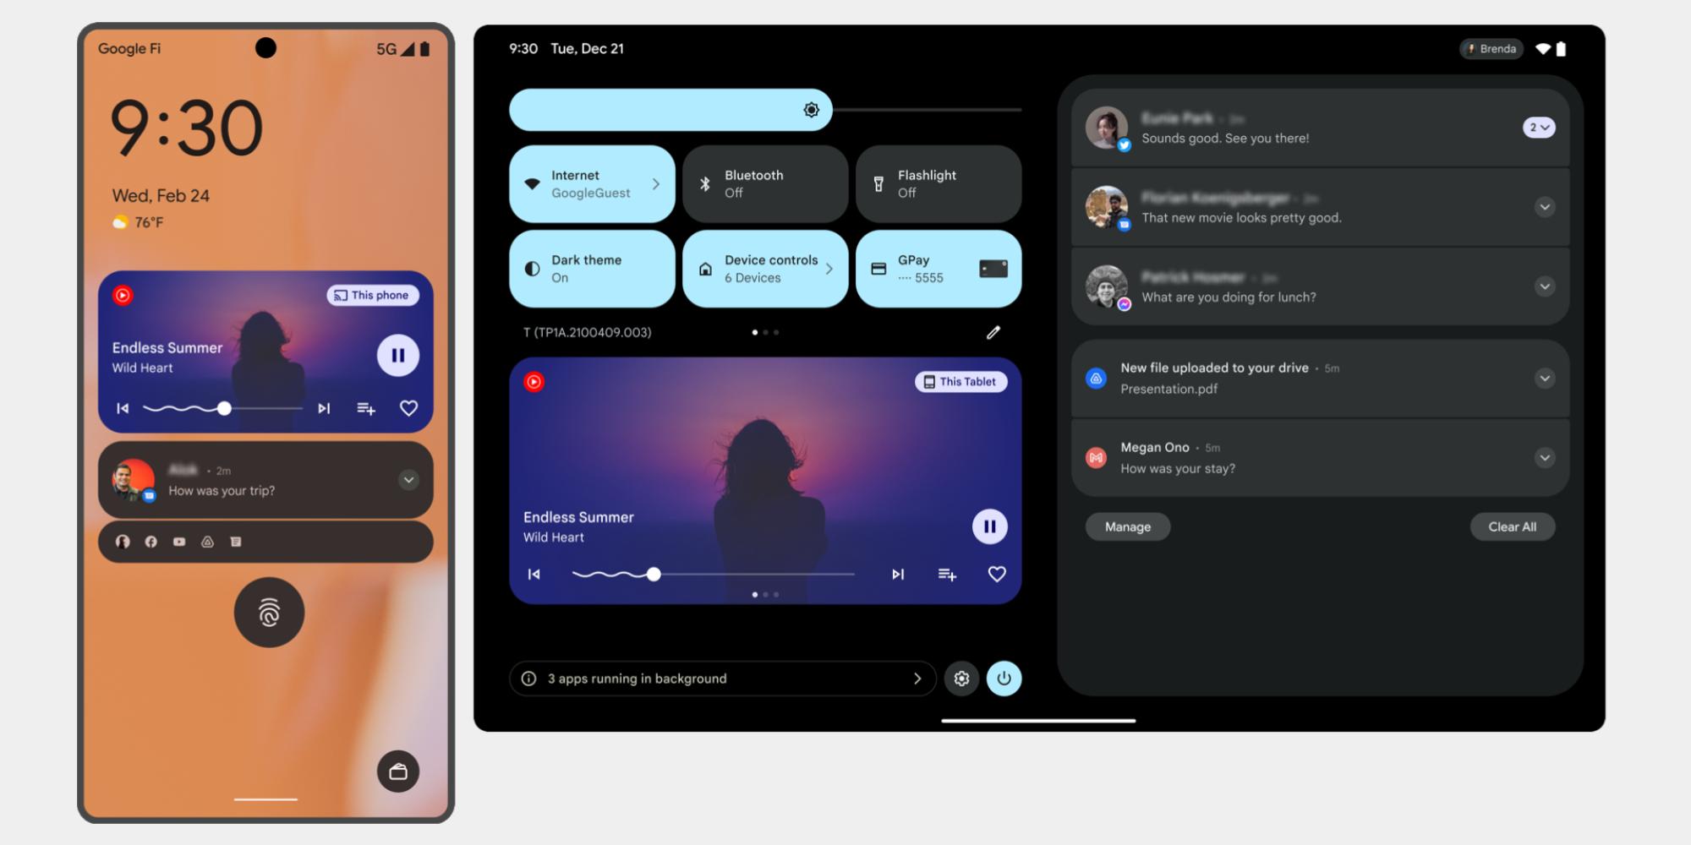This screenshot has height=845, width=1691.
Task: Like the song on tablet media player
Action: [997, 575]
